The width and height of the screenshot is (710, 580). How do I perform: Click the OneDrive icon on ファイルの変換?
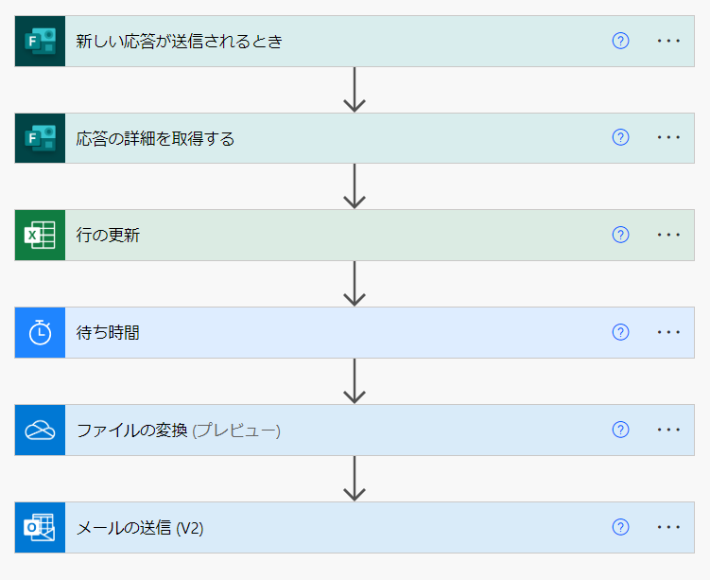coord(40,431)
